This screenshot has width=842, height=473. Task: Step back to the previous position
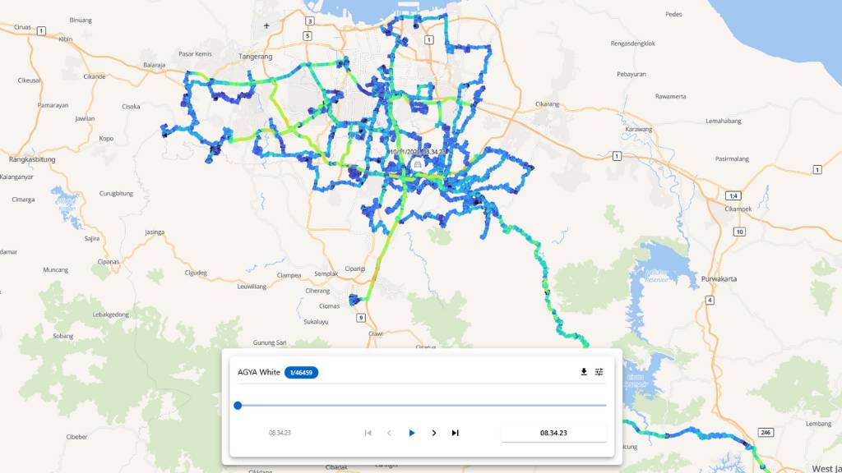pyautogui.click(x=390, y=433)
